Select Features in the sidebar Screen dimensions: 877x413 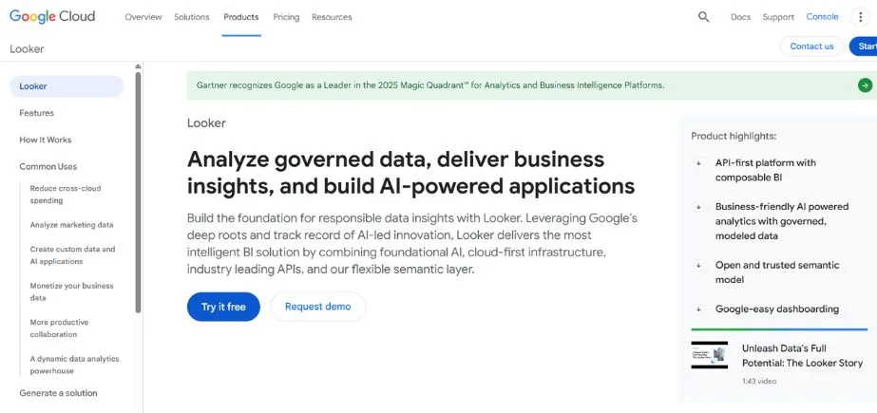[36, 113]
